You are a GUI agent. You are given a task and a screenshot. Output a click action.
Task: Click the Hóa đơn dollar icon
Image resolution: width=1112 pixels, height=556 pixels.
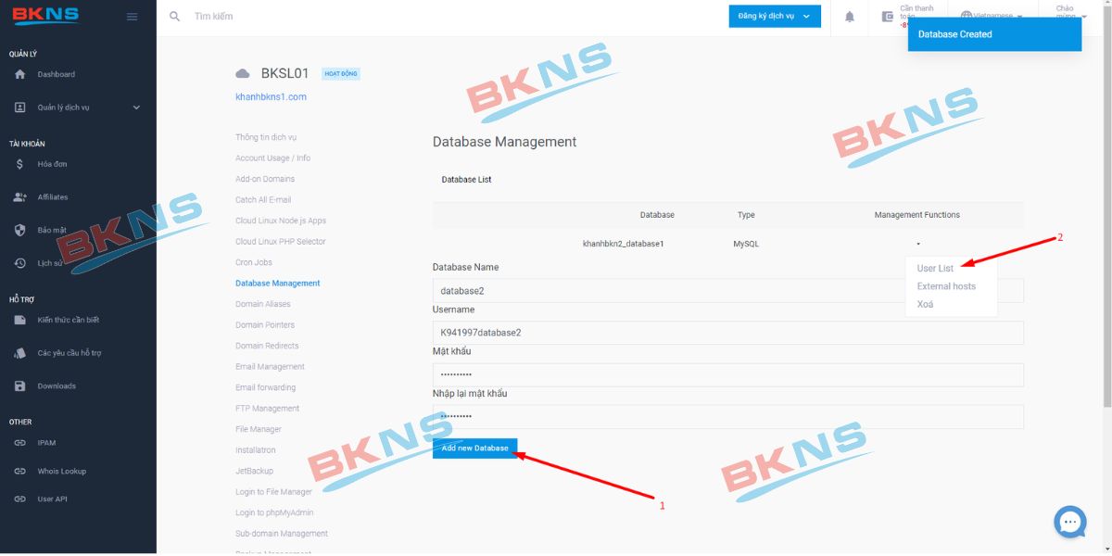[20, 164]
